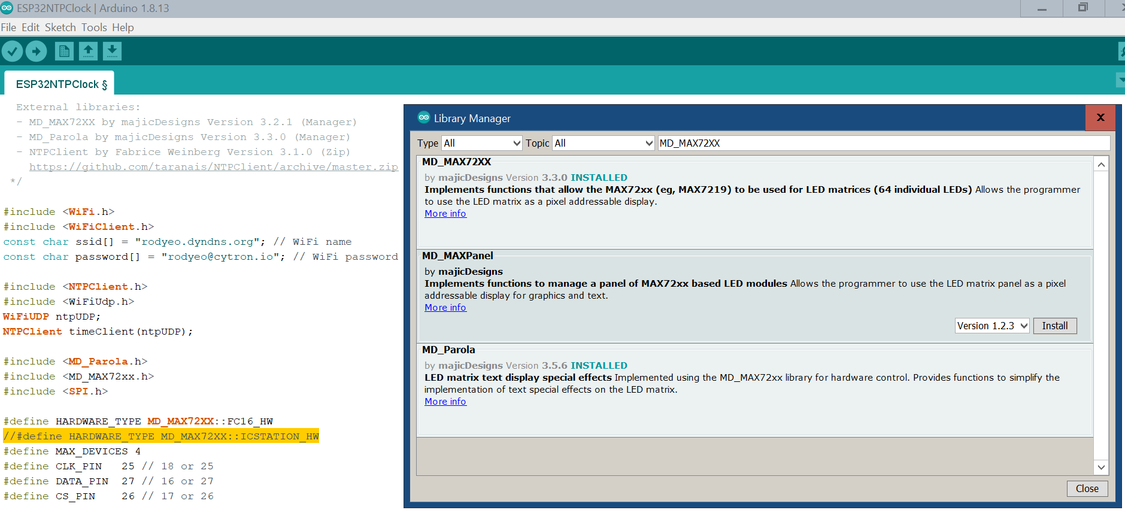This screenshot has width=1125, height=513.
Task: Open the Sketch menu
Action: coord(60,28)
